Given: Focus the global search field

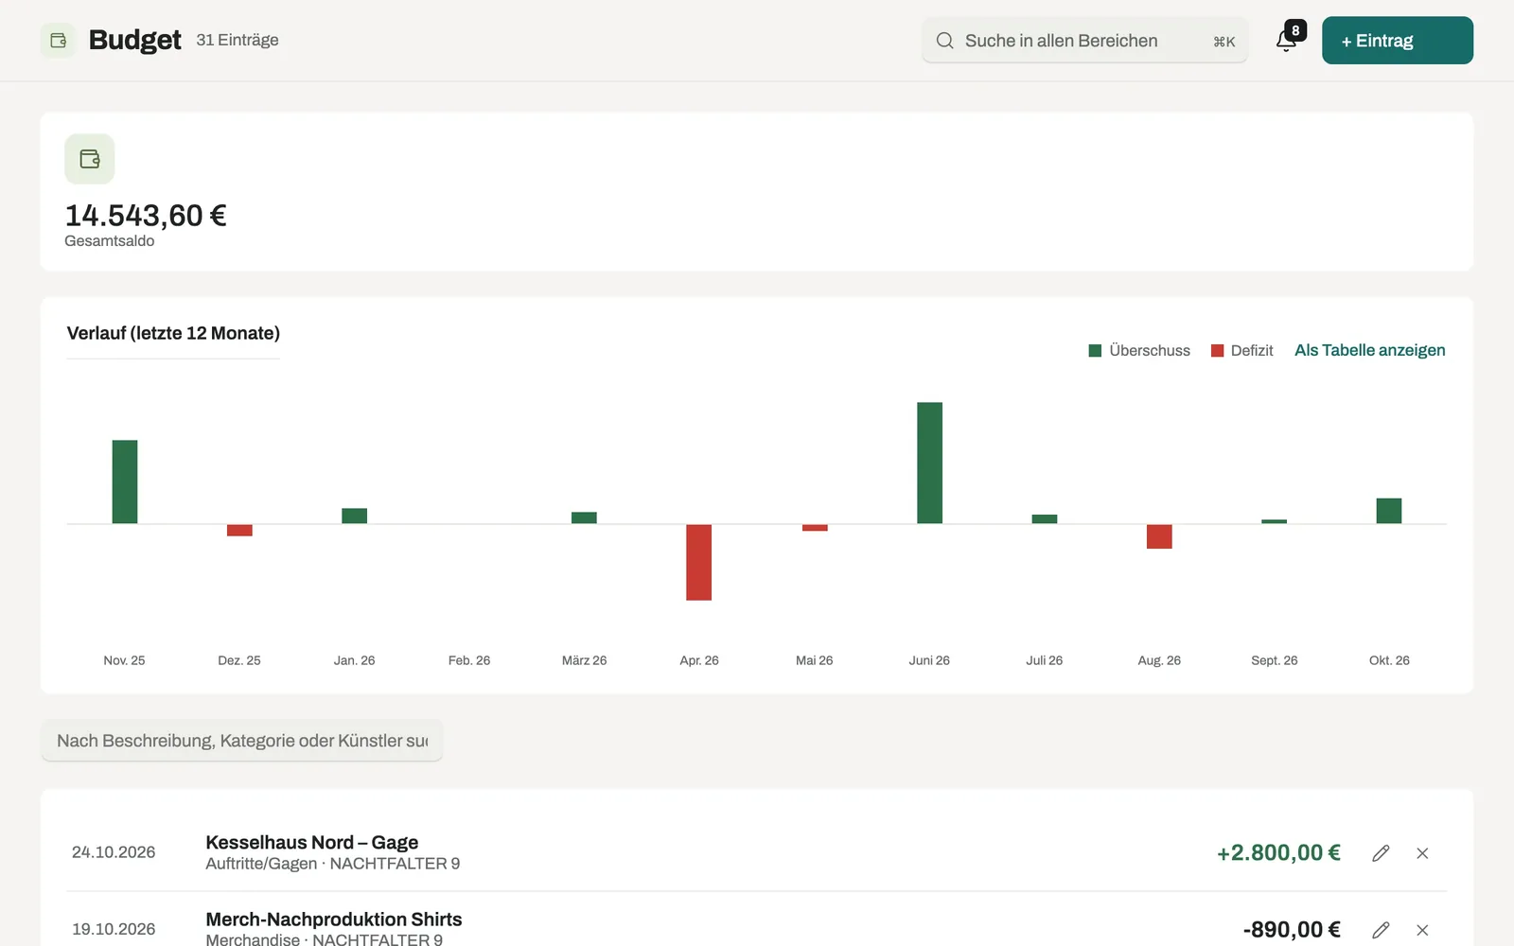Looking at the screenshot, I should [1085, 41].
